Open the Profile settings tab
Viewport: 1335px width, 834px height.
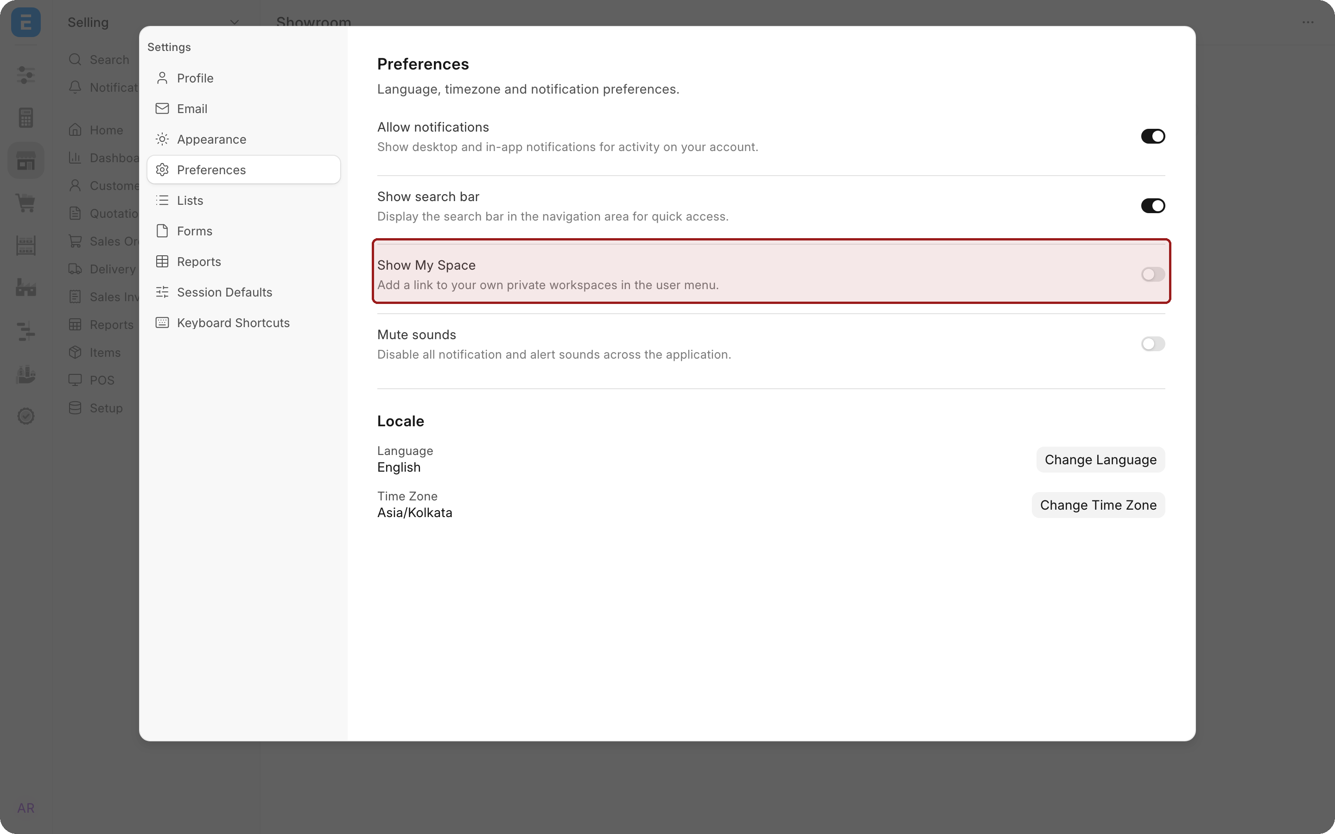[x=243, y=78]
